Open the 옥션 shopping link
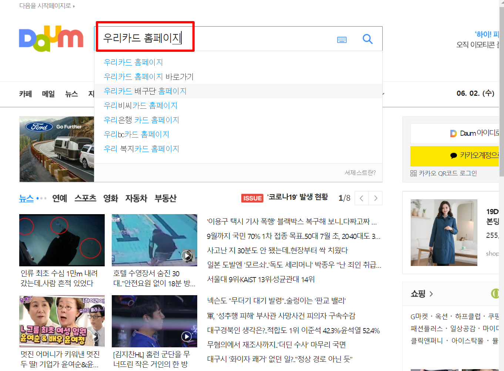 (441, 317)
